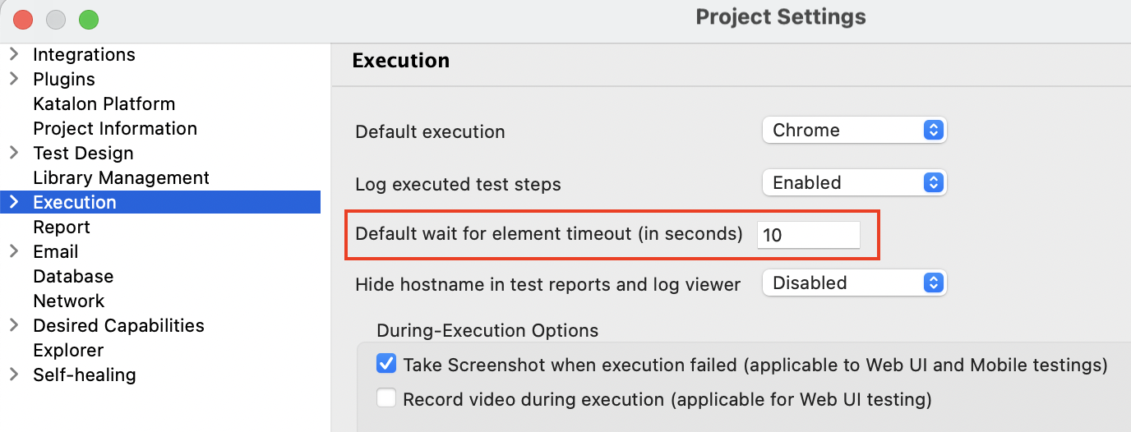Open Project Information settings page

(115, 129)
